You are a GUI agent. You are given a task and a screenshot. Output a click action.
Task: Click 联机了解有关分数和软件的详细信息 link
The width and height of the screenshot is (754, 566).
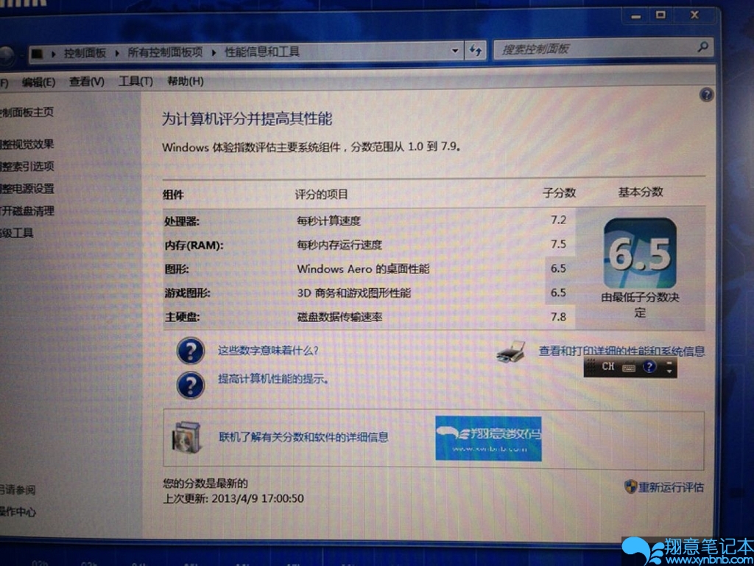coord(303,437)
